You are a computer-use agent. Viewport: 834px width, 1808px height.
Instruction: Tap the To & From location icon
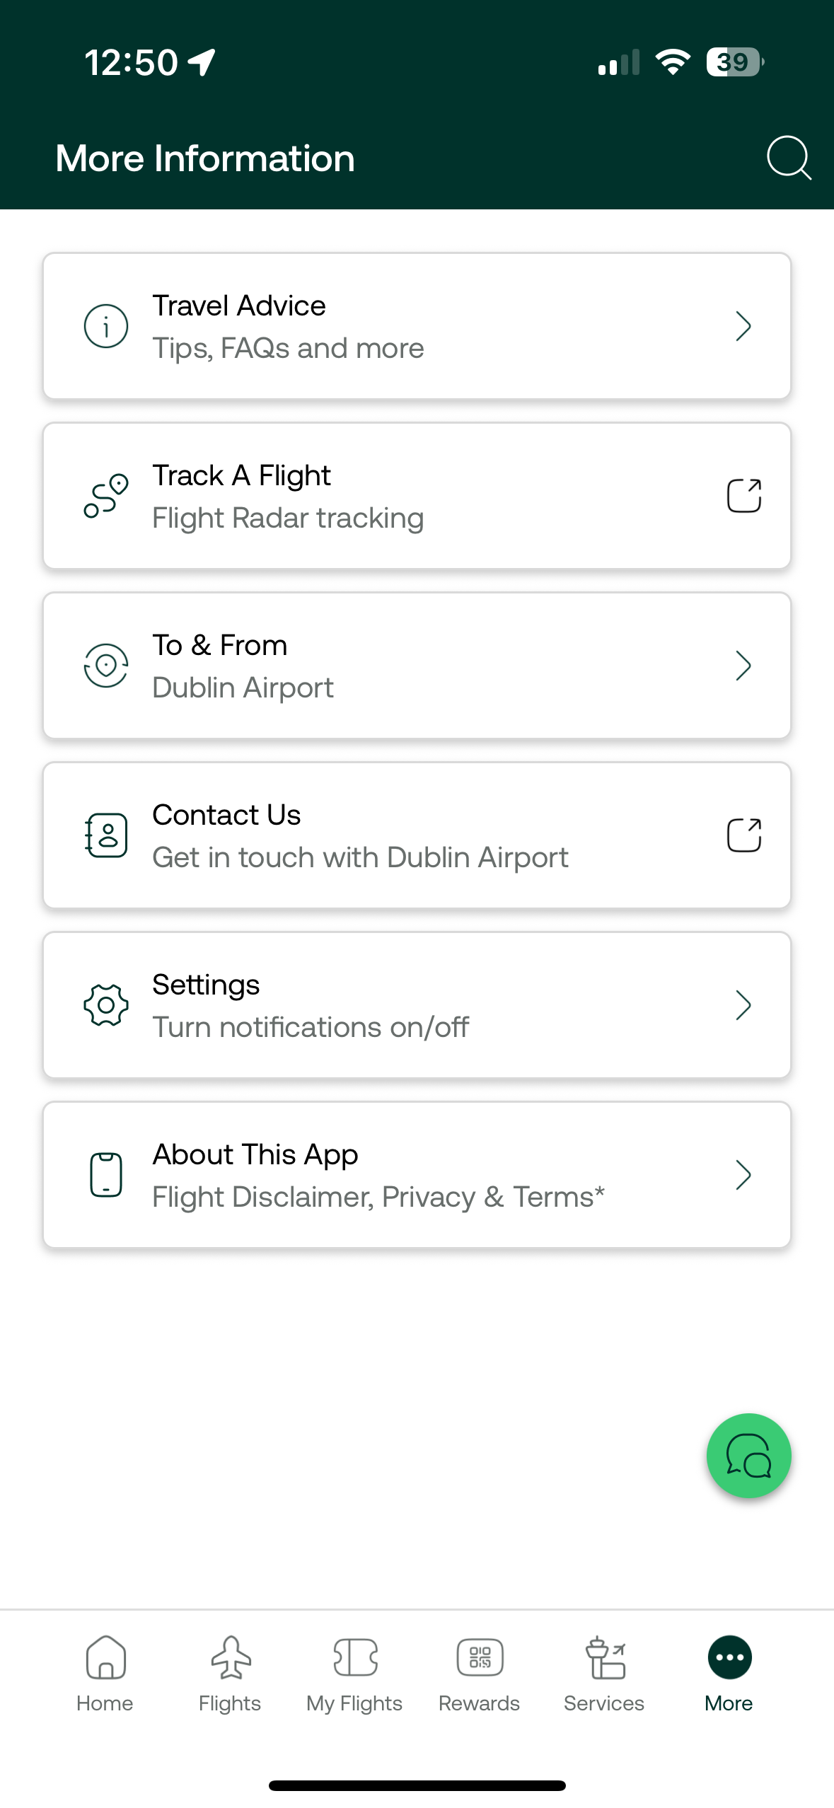pyautogui.click(x=106, y=666)
